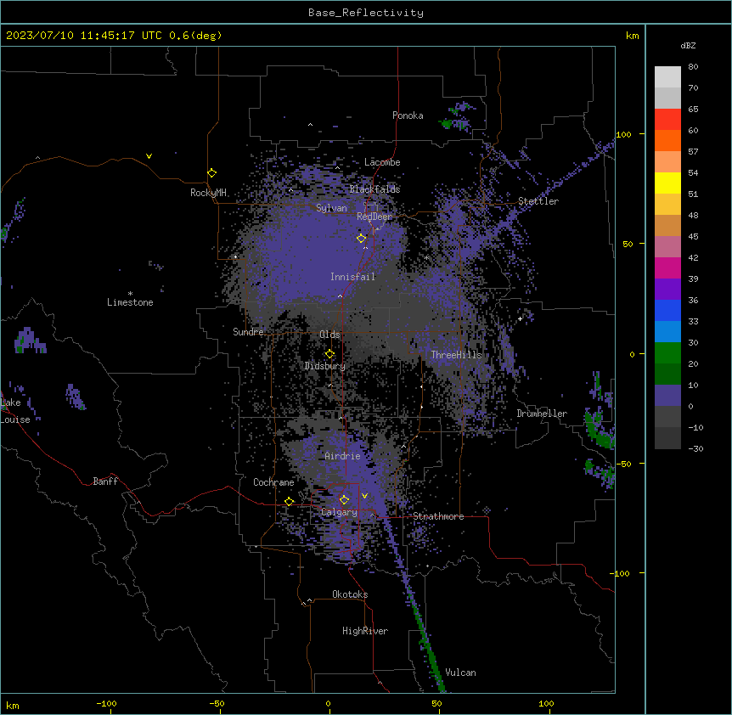Screen dimensions: 732x715
Task: Click the -30 value at legend bottom
Action: [x=695, y=448]
